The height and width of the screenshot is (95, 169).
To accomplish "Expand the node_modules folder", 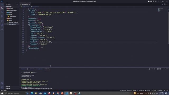I will [x=13, y=11].
